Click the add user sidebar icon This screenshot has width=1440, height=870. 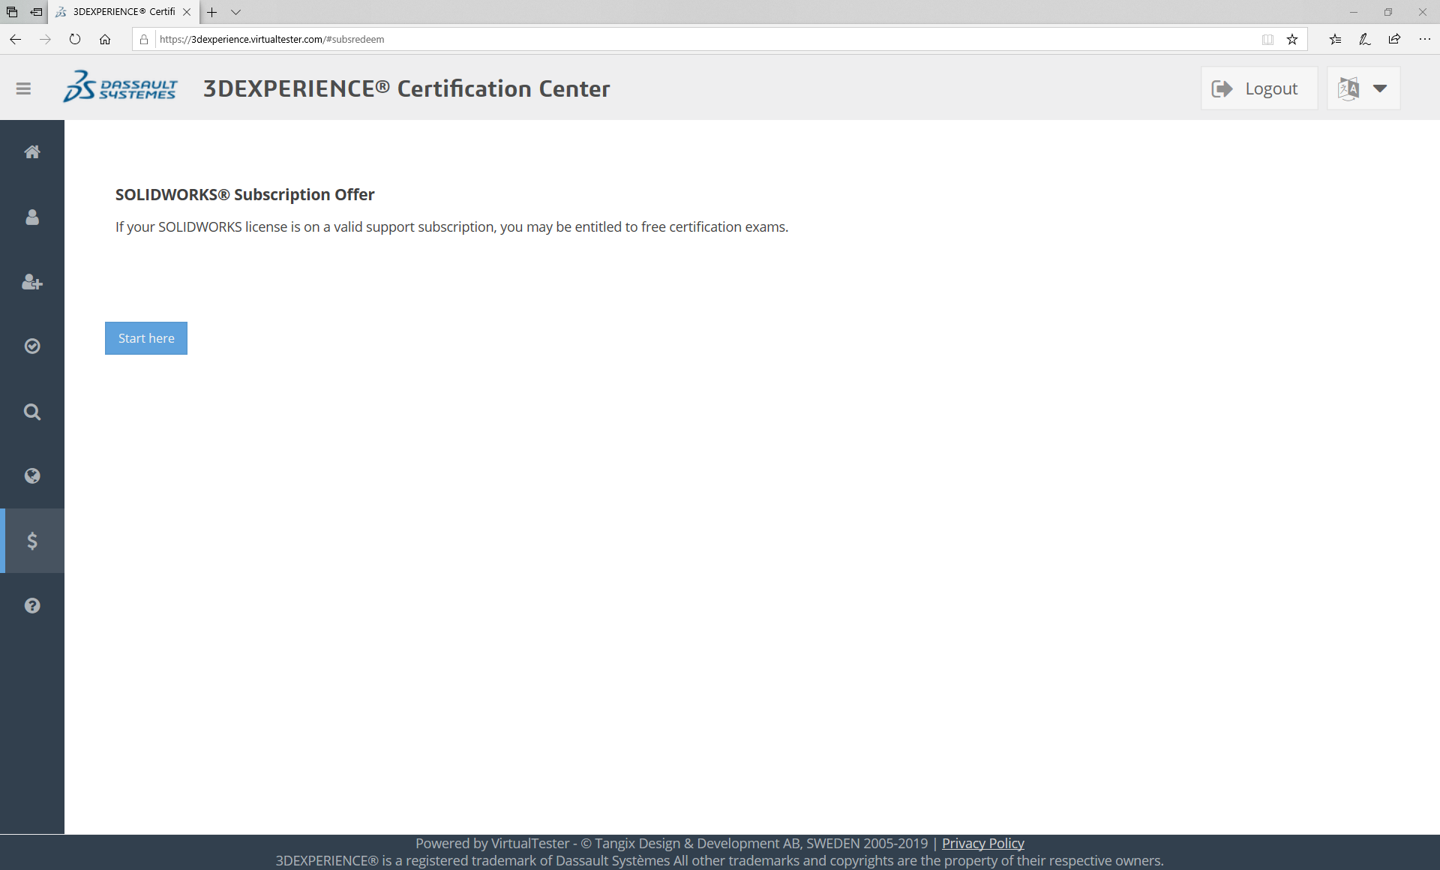click(31, 282)
